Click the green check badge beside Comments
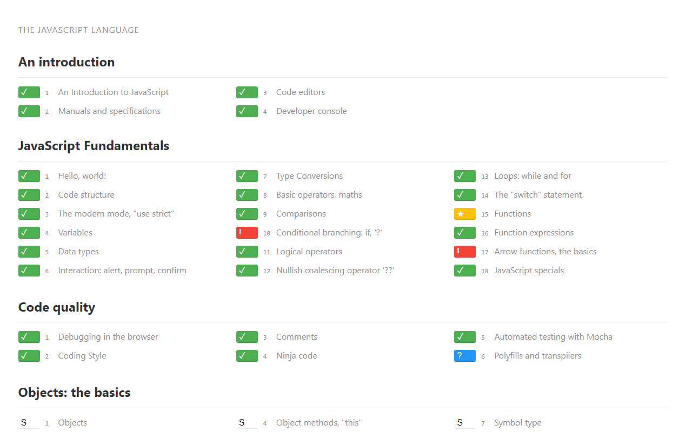Image resolution: width=692 pixels, height=432 pixels. 247,337
